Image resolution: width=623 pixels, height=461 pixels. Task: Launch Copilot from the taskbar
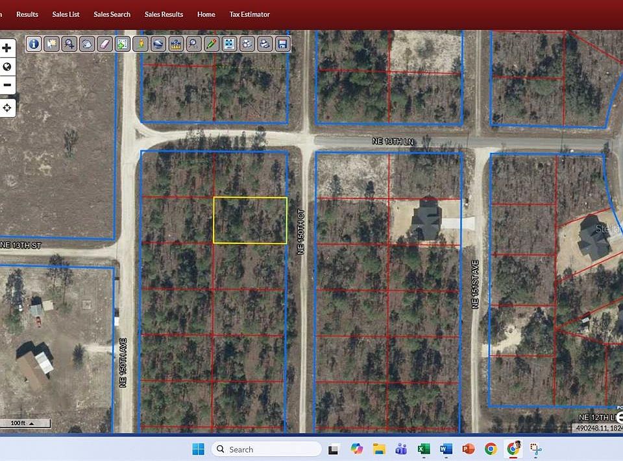coord(357,449)
